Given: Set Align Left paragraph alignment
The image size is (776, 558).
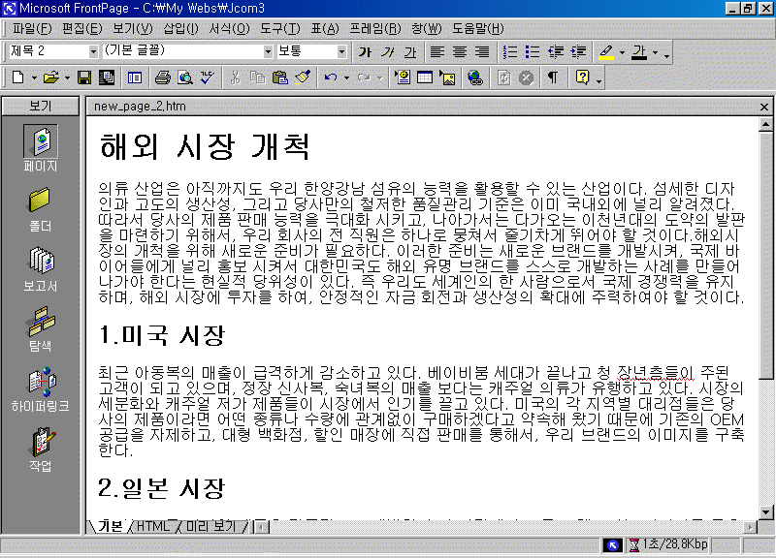Looking at the screenshot, I should coord(437,51).
